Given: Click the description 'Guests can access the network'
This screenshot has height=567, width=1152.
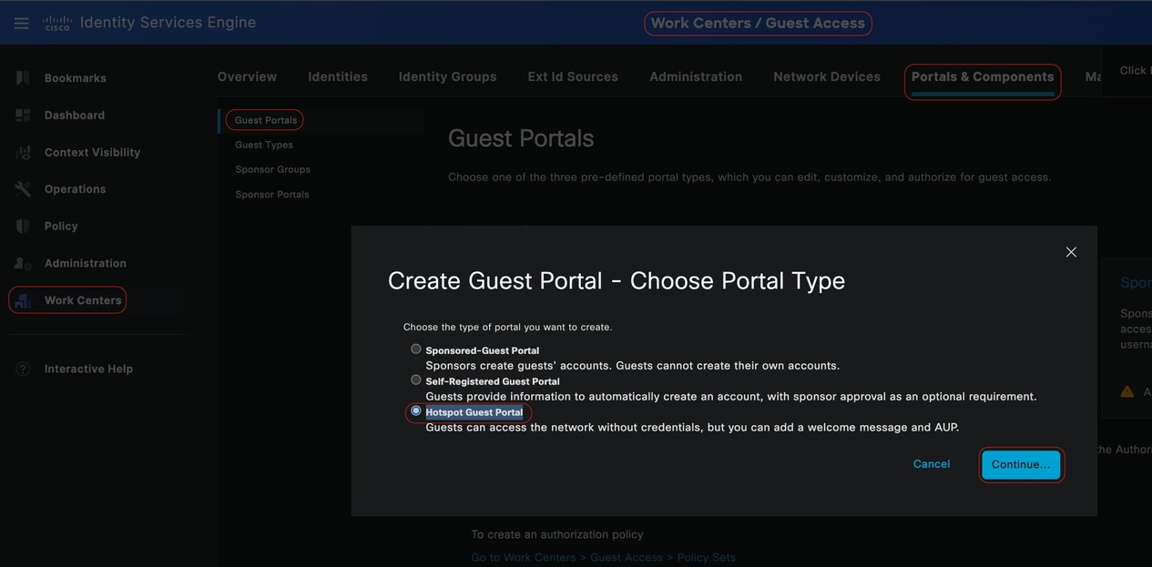Looking at the screenshot, I should [x=692, y=427].
